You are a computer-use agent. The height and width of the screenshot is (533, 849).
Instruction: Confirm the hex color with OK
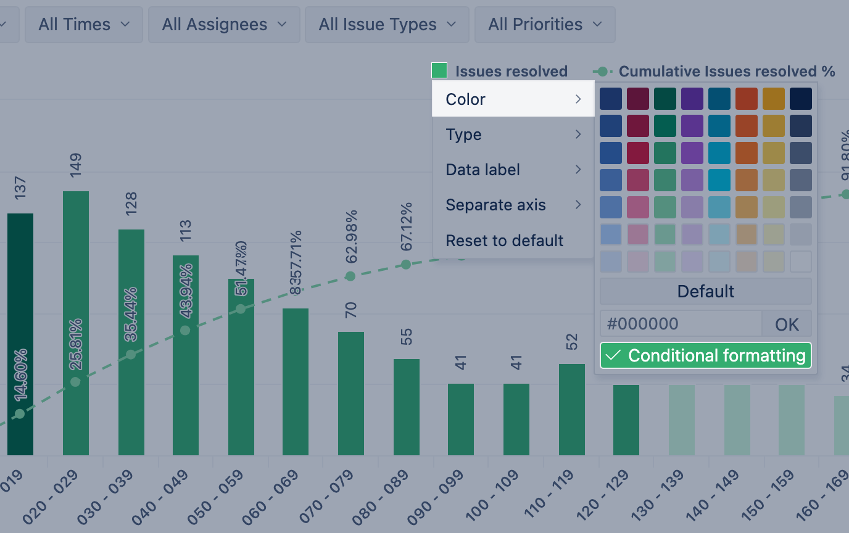click(x=787, y=324)
